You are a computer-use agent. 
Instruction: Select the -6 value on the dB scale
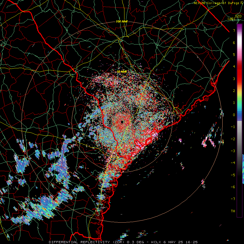(233, 187)
